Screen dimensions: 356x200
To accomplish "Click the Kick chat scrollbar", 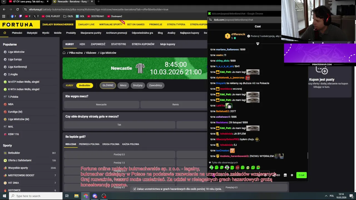I will (x=308, y=156).
